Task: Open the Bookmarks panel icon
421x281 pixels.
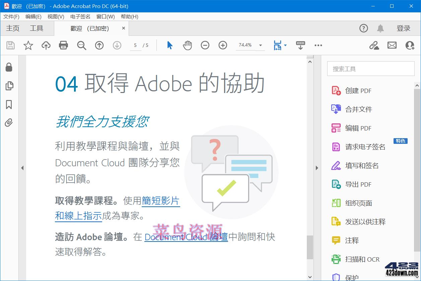Action: [x=9, y=104]
